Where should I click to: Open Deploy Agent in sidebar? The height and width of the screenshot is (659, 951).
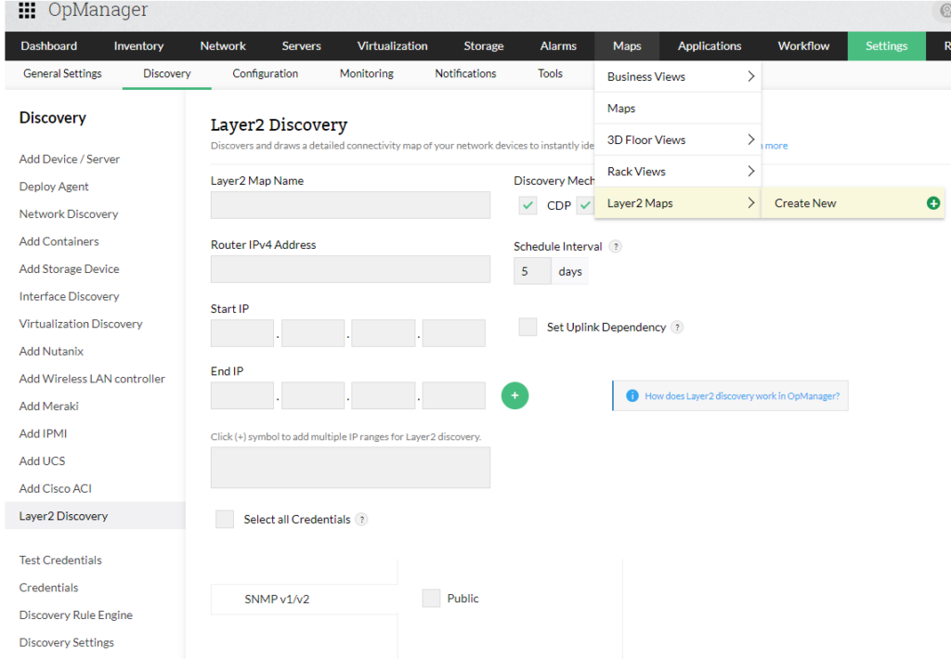53,187
